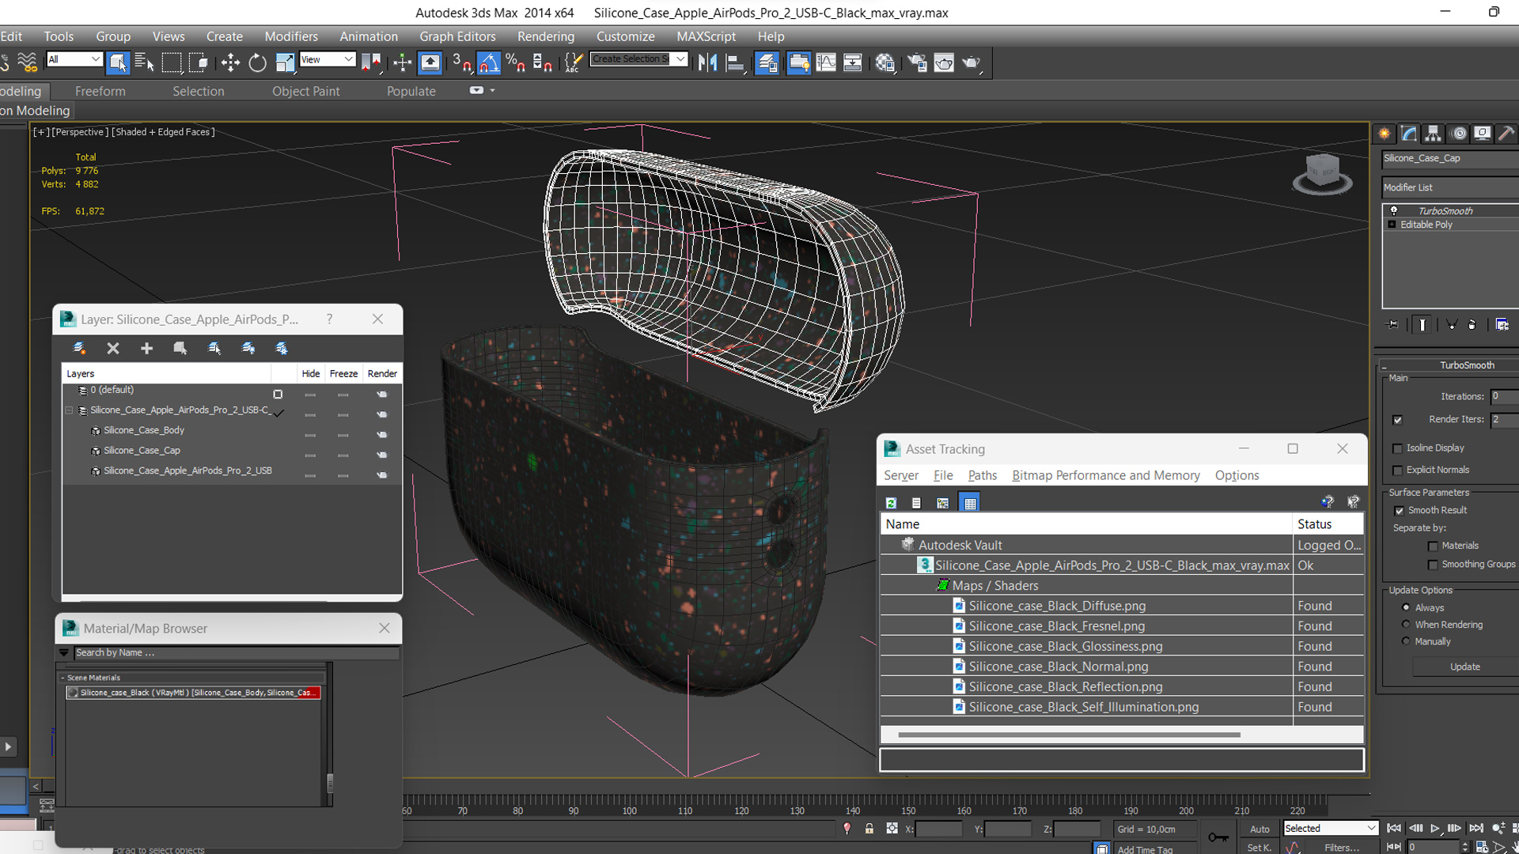Image resolution: width=1519 pixels, height=854 pixels.
Task: Open Rendering menu
Action: tap(546, 36)
